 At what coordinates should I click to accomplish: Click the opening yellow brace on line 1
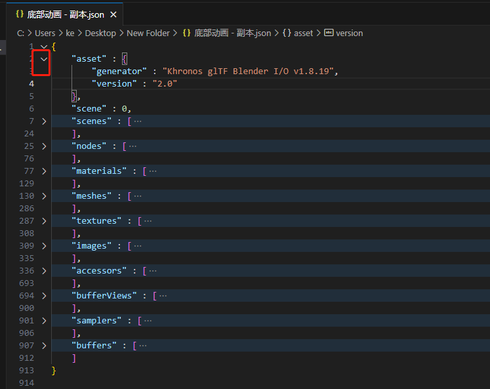54,47
